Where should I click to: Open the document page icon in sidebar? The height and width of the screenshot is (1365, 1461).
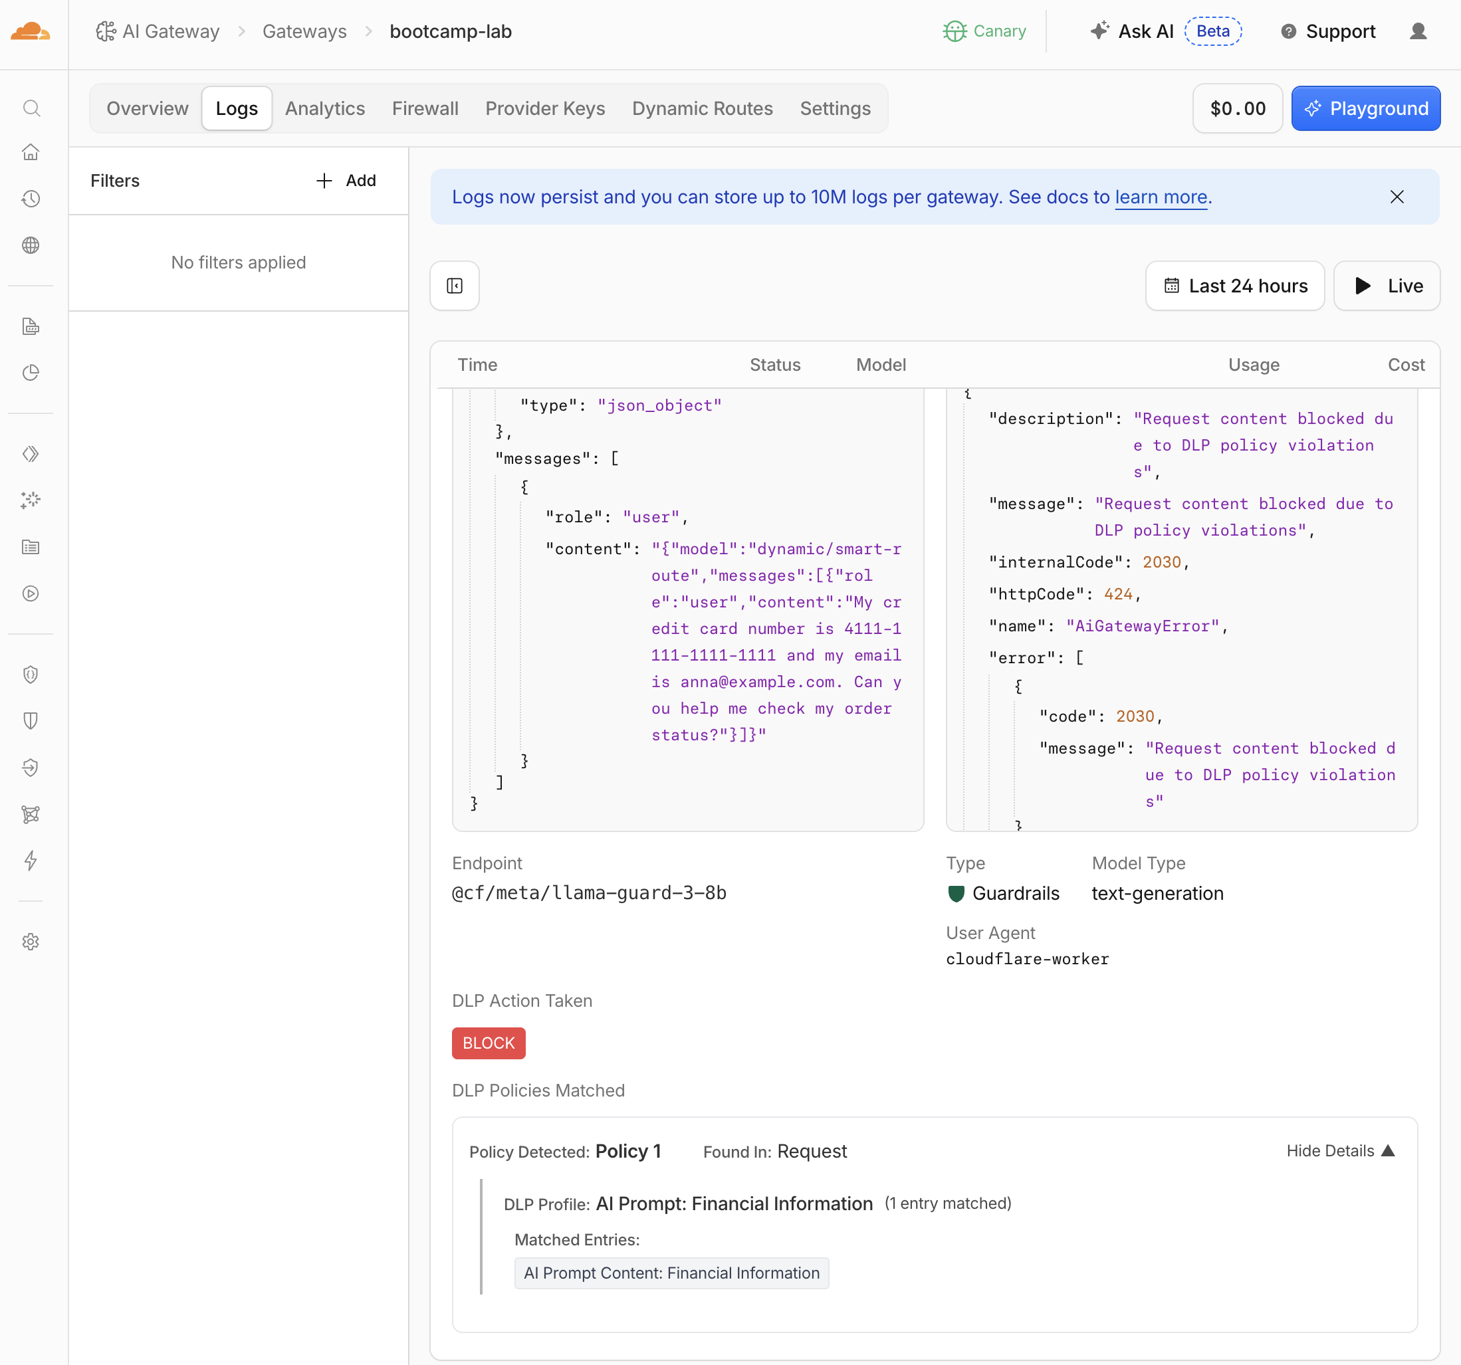point(31,326)
